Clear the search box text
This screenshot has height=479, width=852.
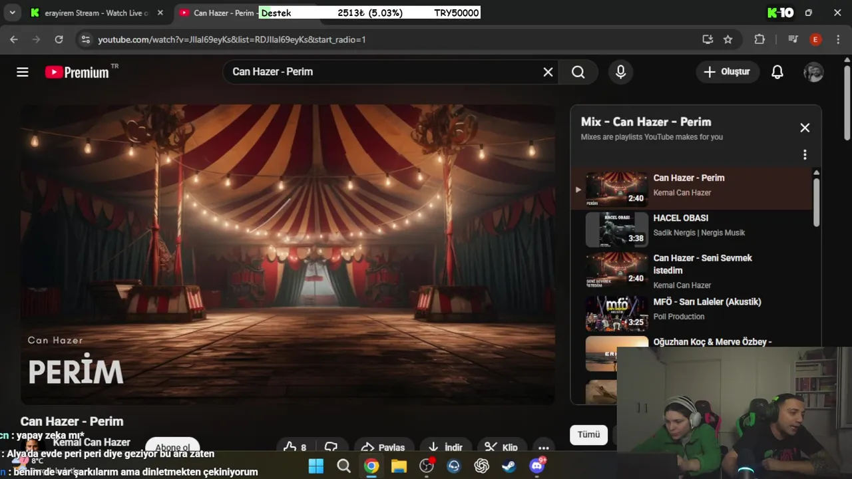coord(548,72)
